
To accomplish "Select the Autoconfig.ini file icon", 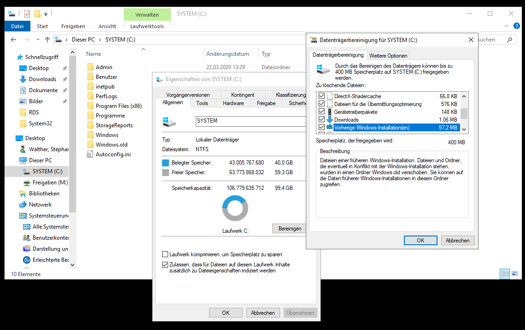I will click(x=90, y=154).
